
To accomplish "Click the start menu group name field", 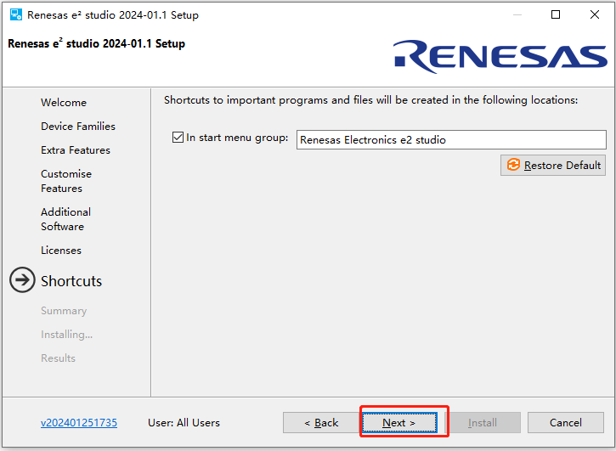I will click(x=450, y=140).
